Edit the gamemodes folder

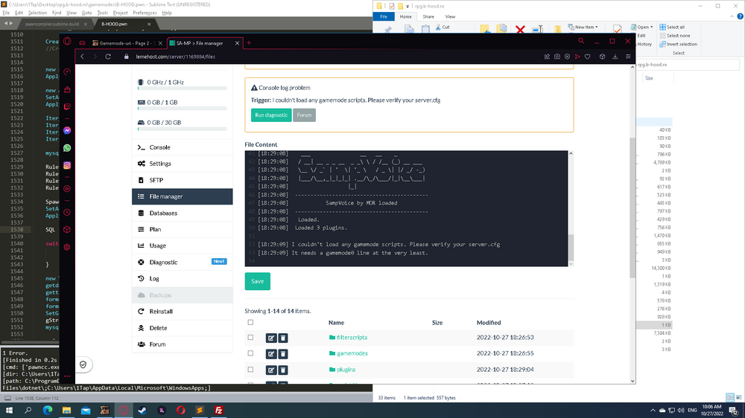tap(271, 354)
